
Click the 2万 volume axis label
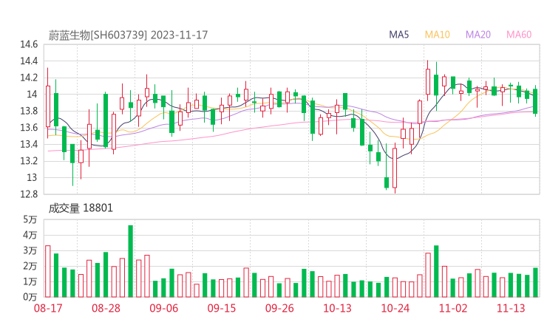[x=30, y=266]
